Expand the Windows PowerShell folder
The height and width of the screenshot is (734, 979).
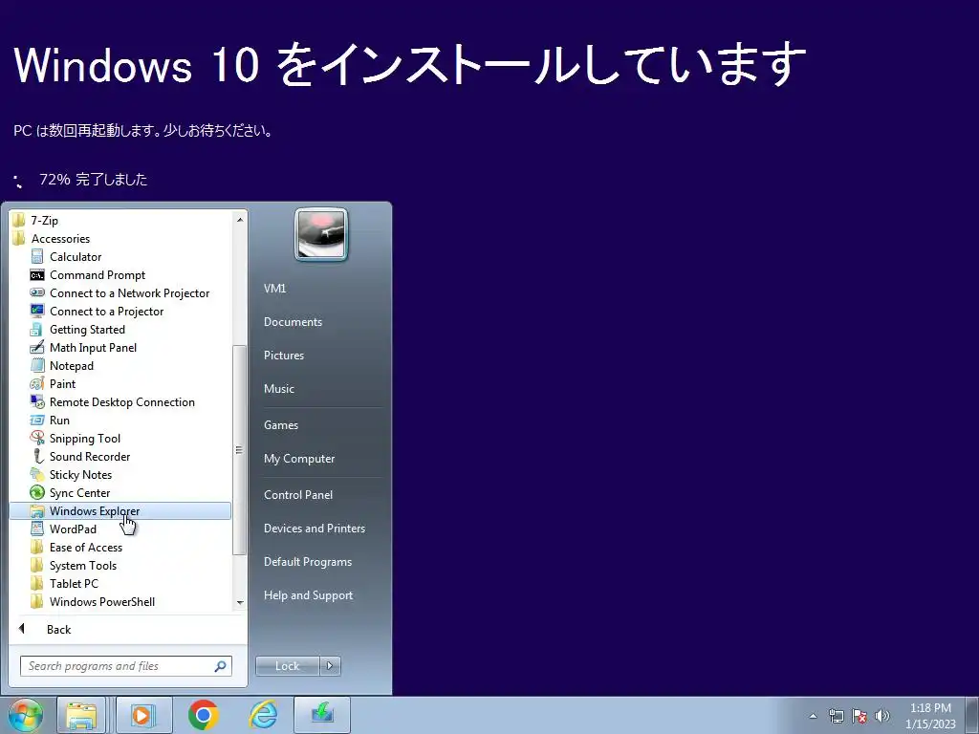[x=101, y=602]
